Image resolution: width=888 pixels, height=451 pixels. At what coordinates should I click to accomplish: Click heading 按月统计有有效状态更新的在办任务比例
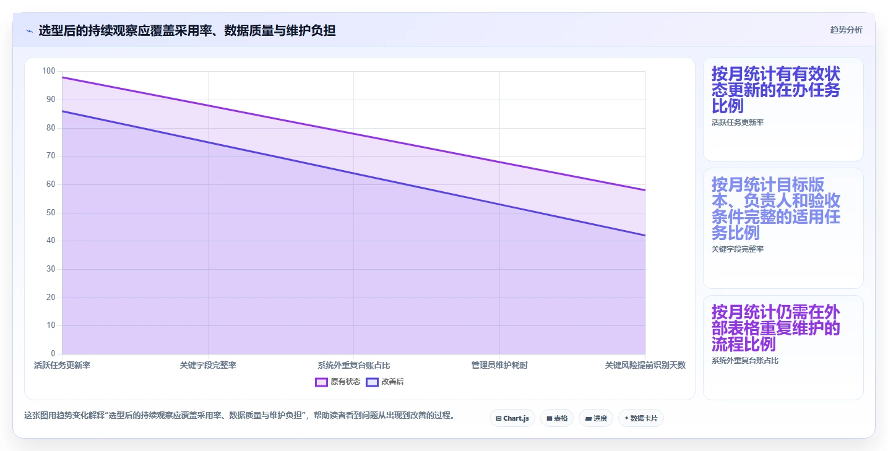click(x=776, y=90)
